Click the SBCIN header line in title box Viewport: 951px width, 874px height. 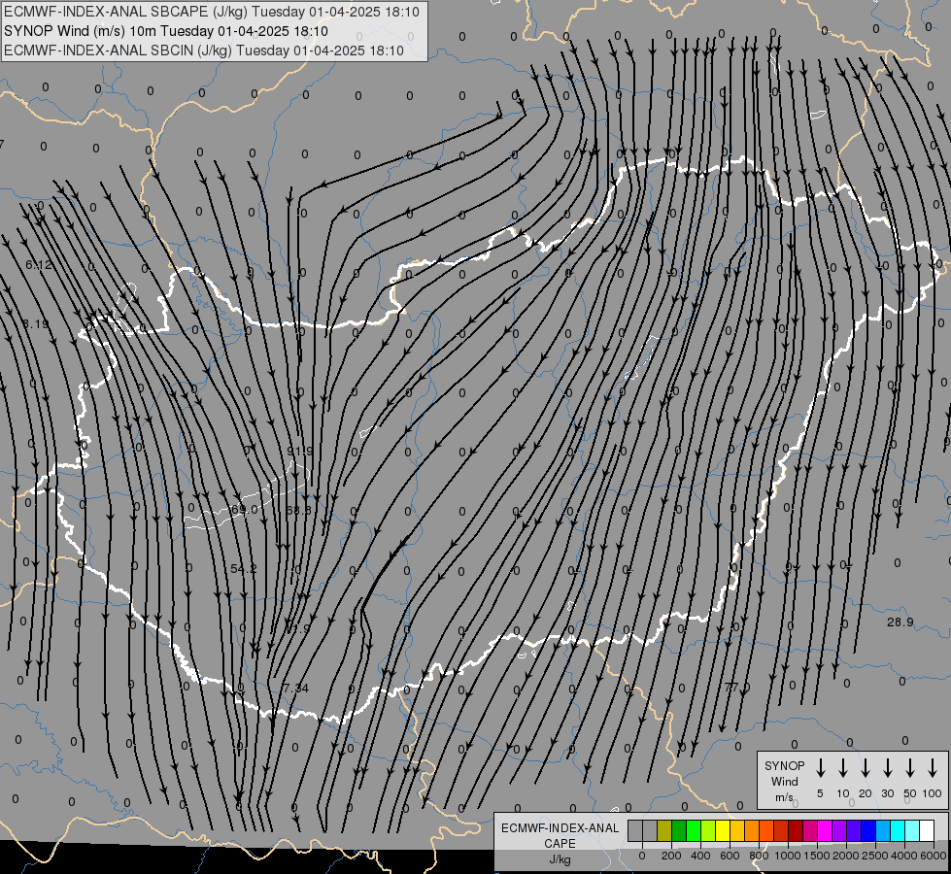[204, 50]
